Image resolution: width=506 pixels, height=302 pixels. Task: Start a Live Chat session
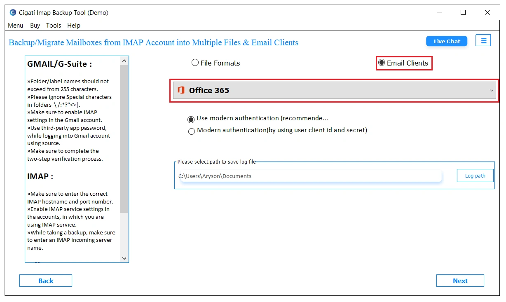pos(447,41)
